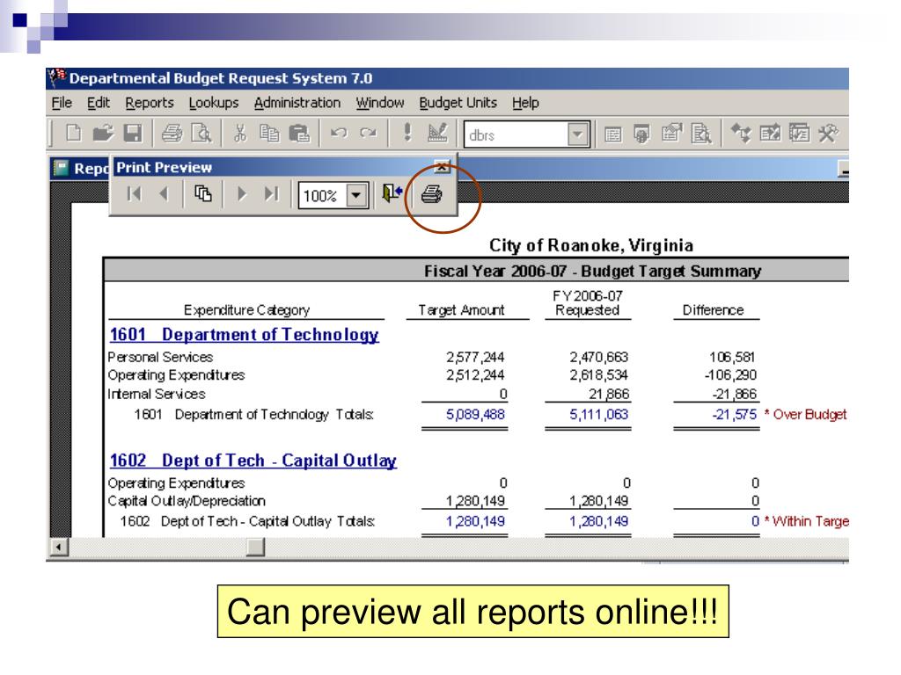Click the Paste clipboard icon

pyautogui.click(x=299, y=134)
